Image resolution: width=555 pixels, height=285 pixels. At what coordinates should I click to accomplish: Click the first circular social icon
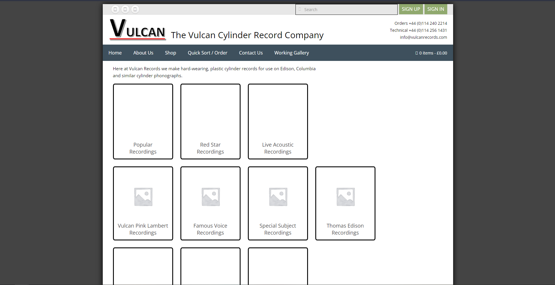[115, 9]
